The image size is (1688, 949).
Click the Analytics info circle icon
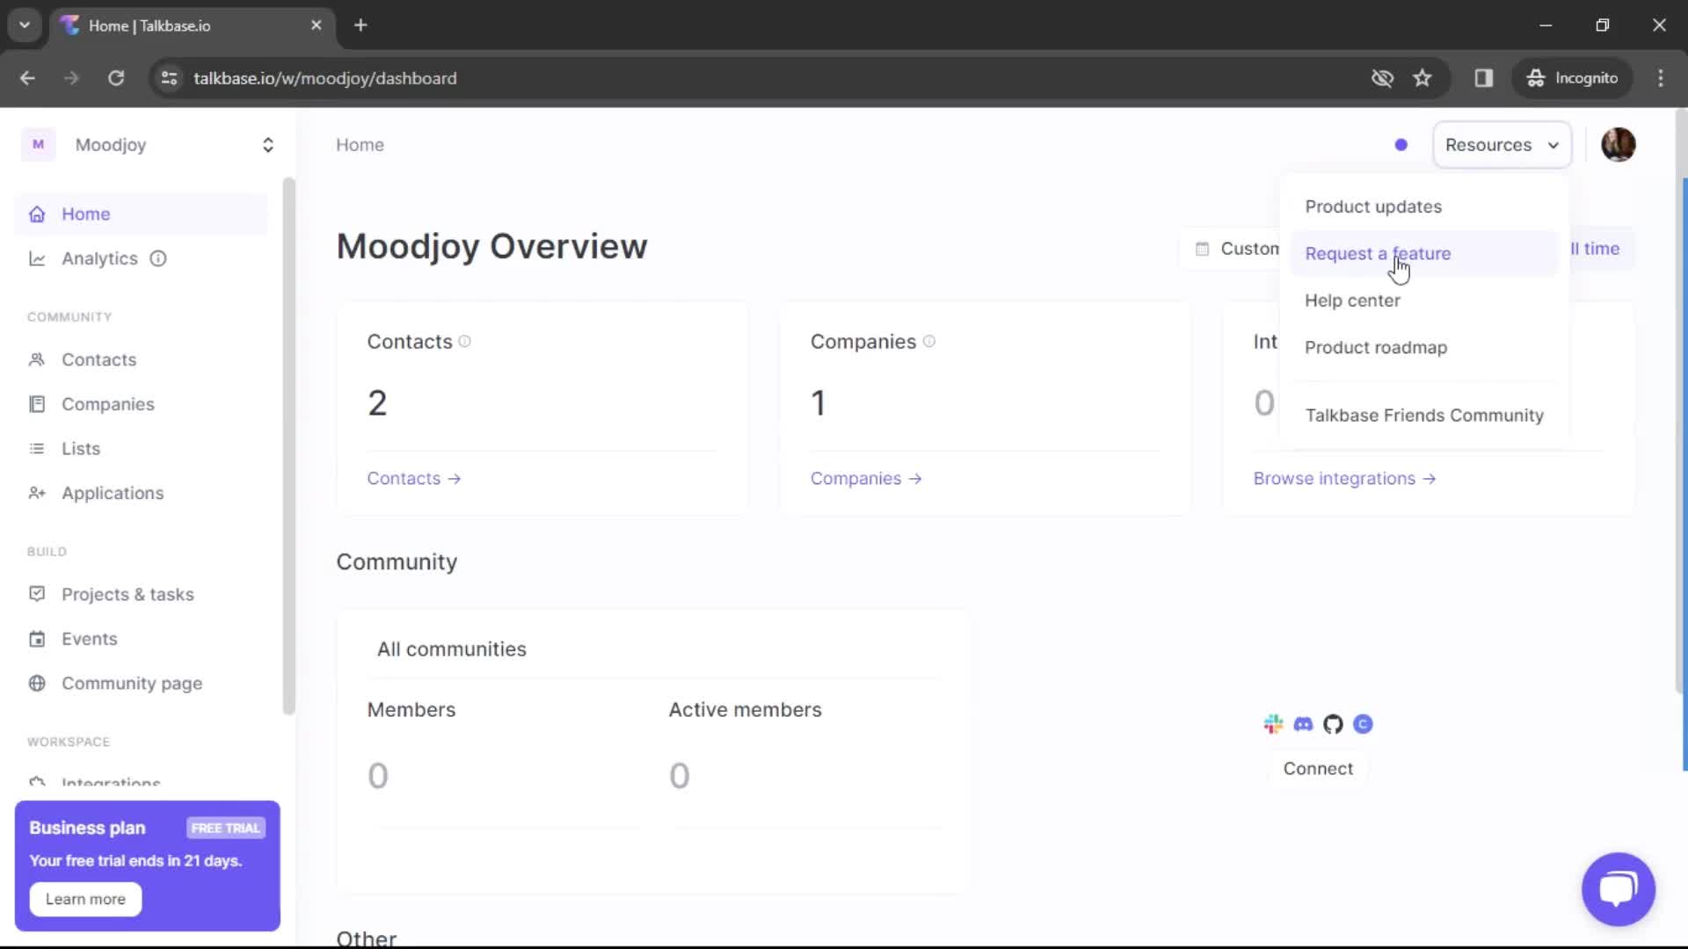158,258
